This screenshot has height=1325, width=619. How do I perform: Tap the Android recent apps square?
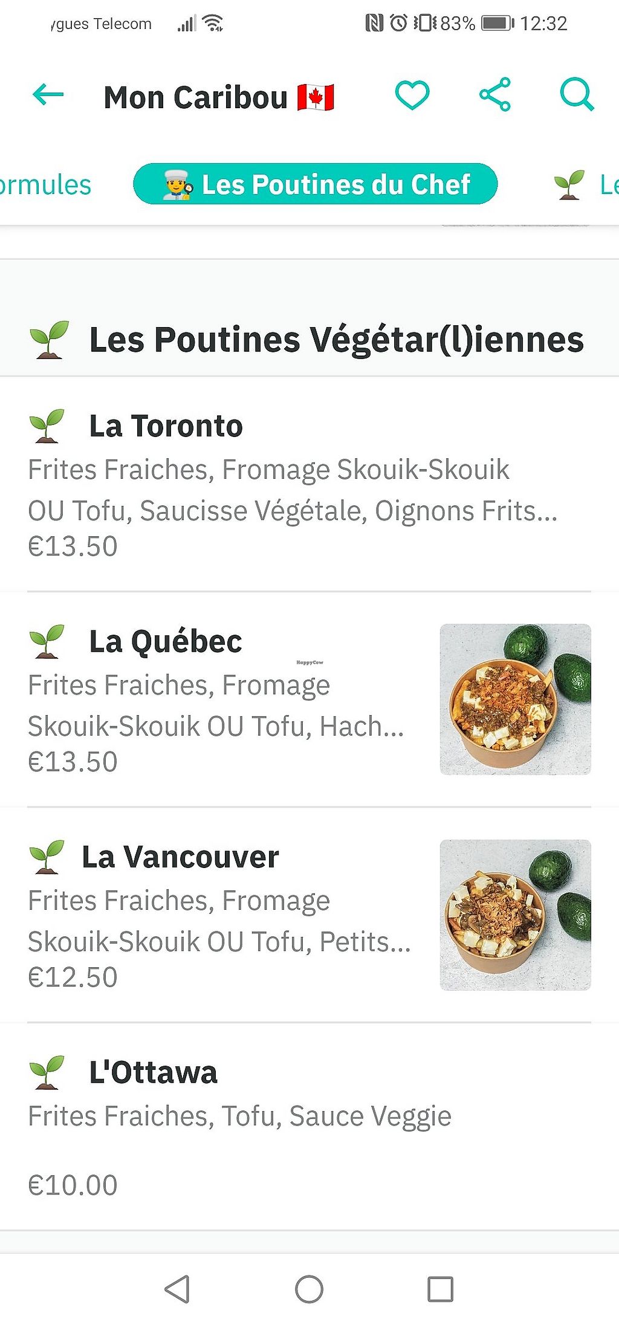coord(441,1289)
